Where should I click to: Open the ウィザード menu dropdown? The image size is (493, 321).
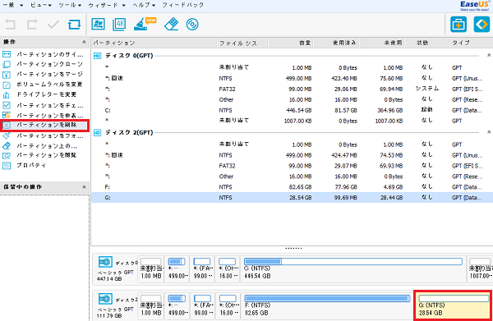[107, 5]
